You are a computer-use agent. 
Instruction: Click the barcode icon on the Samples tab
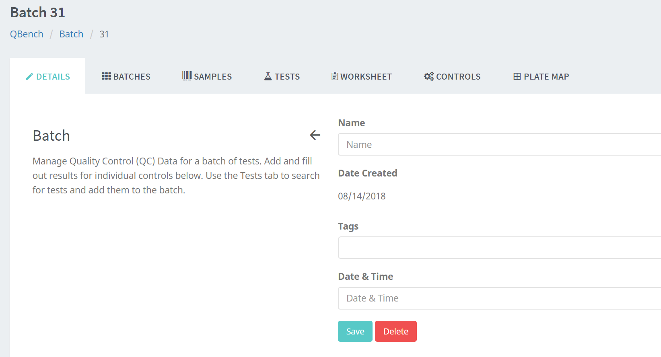[187, 76]
